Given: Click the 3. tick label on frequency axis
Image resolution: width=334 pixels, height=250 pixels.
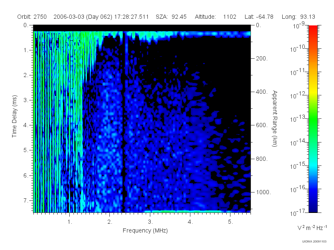Looking at the screenshot, I should pyautogui.click(x=150, y=222).
